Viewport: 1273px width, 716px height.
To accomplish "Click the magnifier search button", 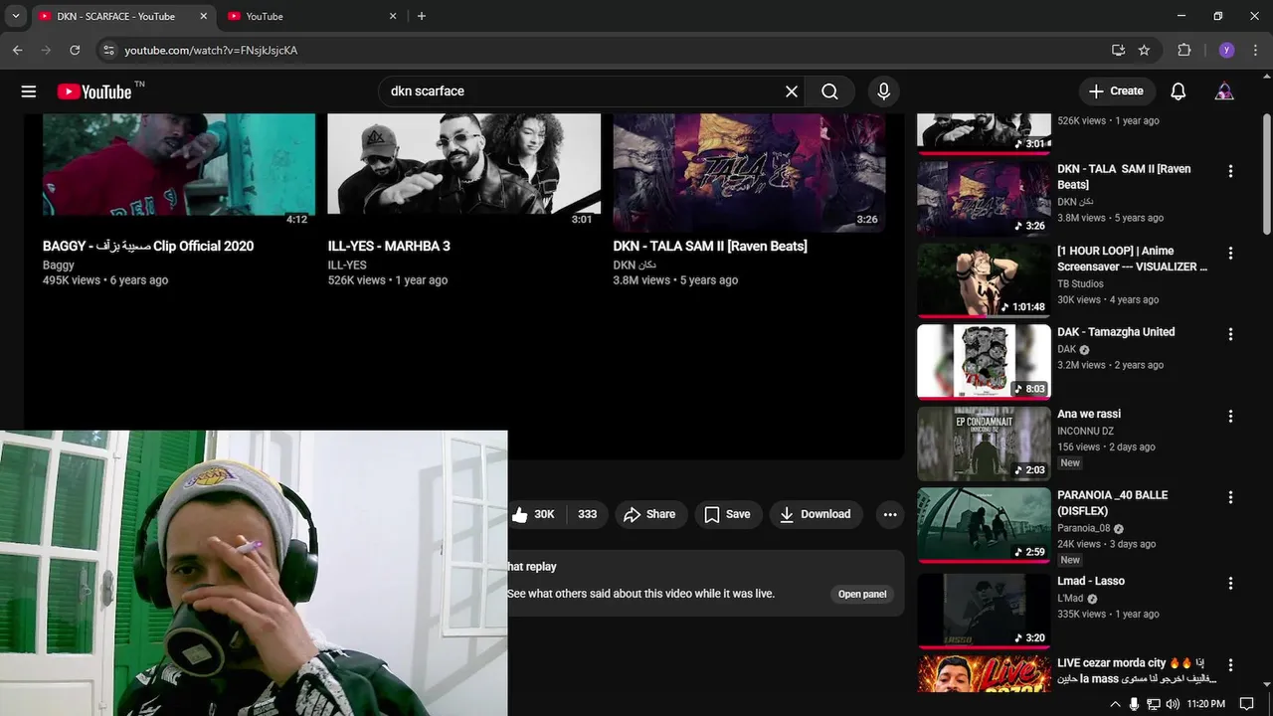I will (829, 91).
